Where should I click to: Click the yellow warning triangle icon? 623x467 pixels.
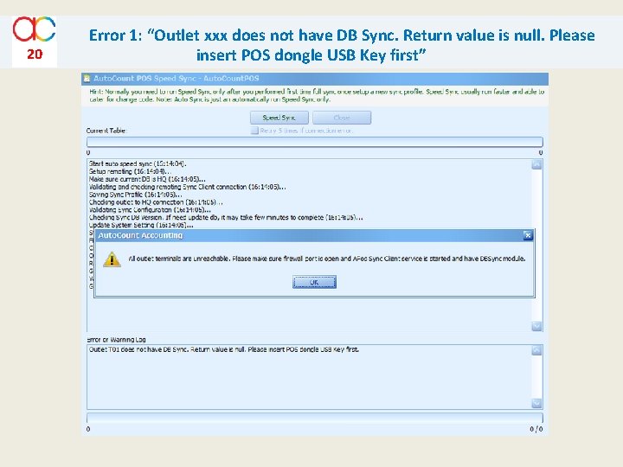(112, 259)
